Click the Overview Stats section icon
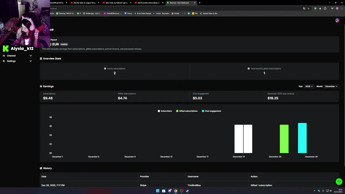This screenshot has height=194, width=345. [41, 58]
